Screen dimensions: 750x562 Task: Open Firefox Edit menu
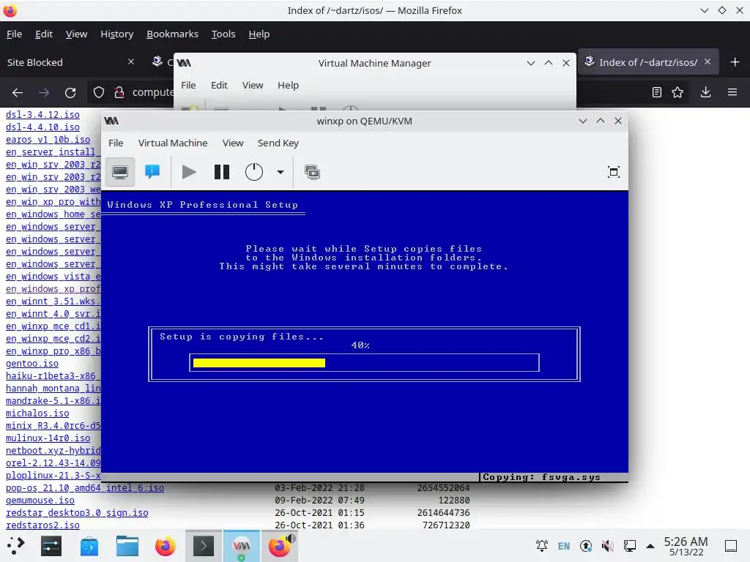coord(43,34)
